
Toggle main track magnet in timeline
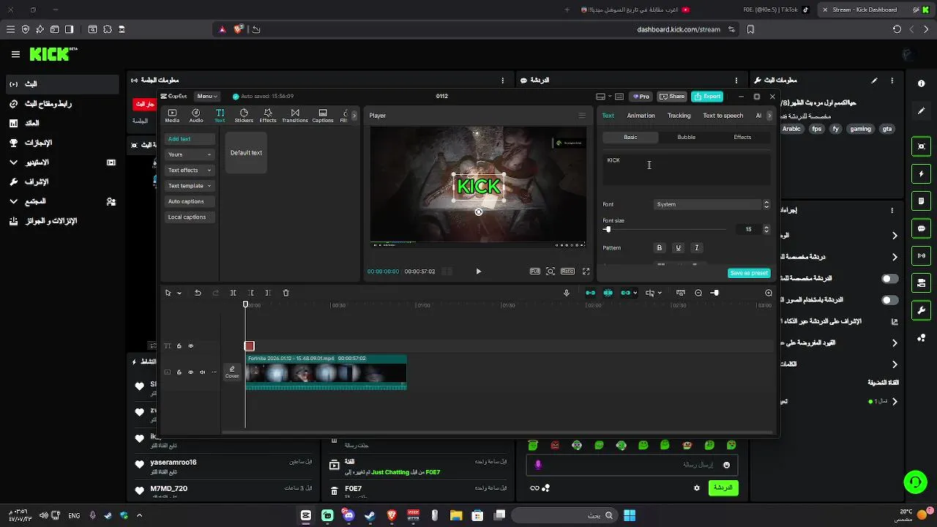(x=591, y=293)
